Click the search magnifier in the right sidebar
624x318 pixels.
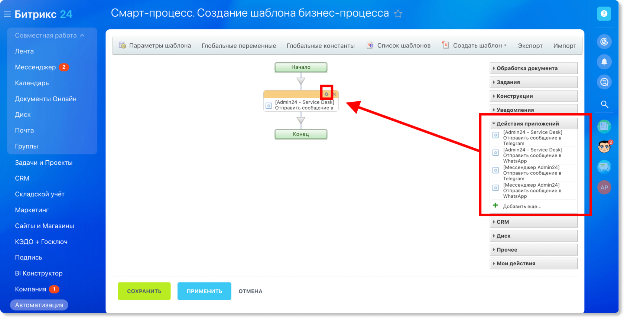pyautogui.click(x=604, y=104)
